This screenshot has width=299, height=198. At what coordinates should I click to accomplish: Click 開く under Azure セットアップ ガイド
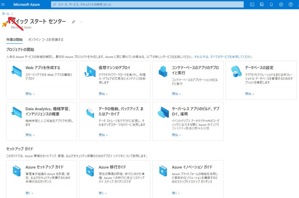pos(29,193)
